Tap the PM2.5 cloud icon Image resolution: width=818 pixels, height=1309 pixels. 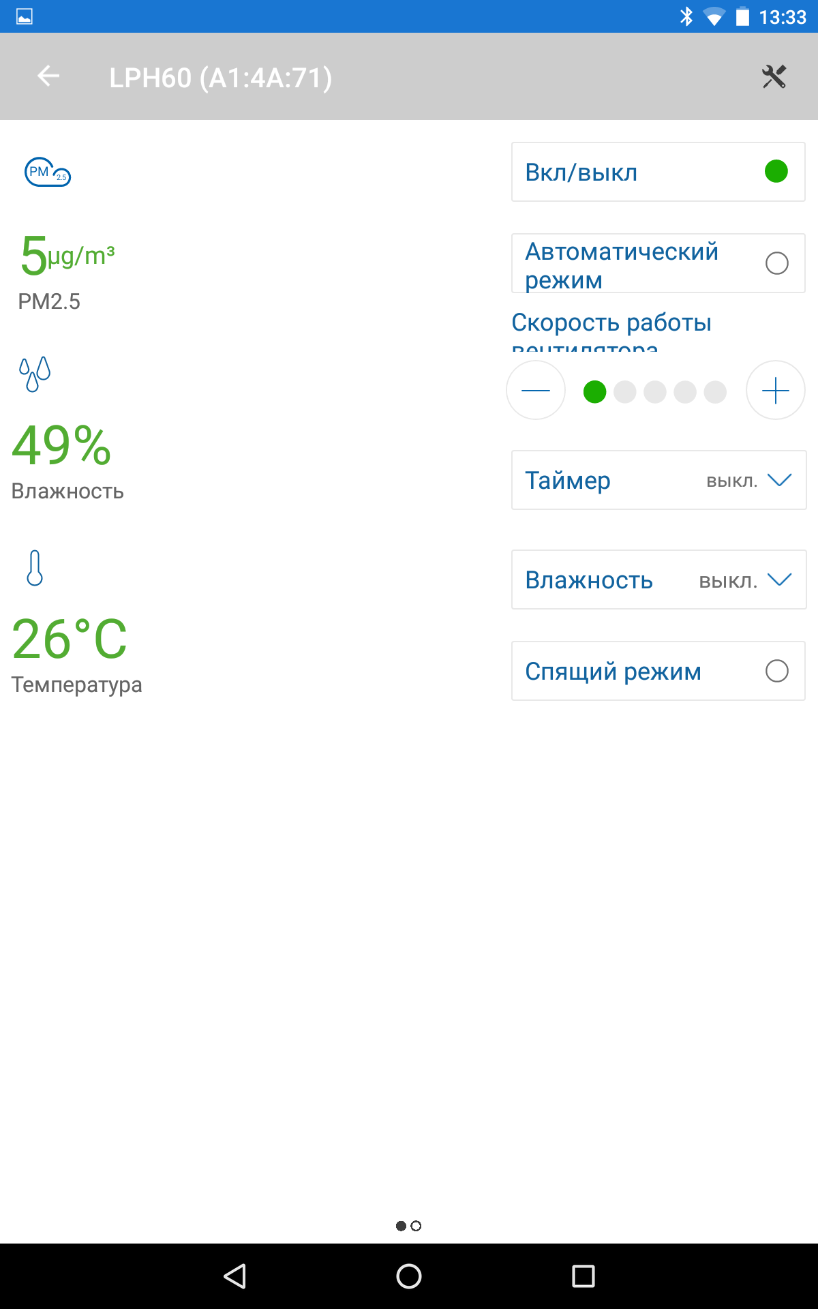pos(47,172)
